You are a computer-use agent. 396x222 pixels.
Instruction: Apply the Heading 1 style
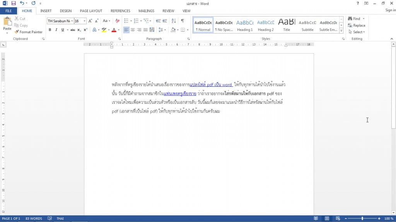[245, 25]
